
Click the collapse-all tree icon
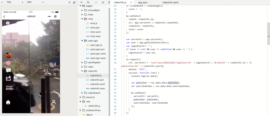point(103,2)
